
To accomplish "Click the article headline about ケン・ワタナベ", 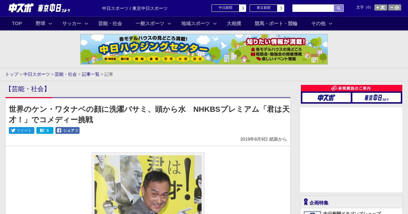I will (149, 114).
